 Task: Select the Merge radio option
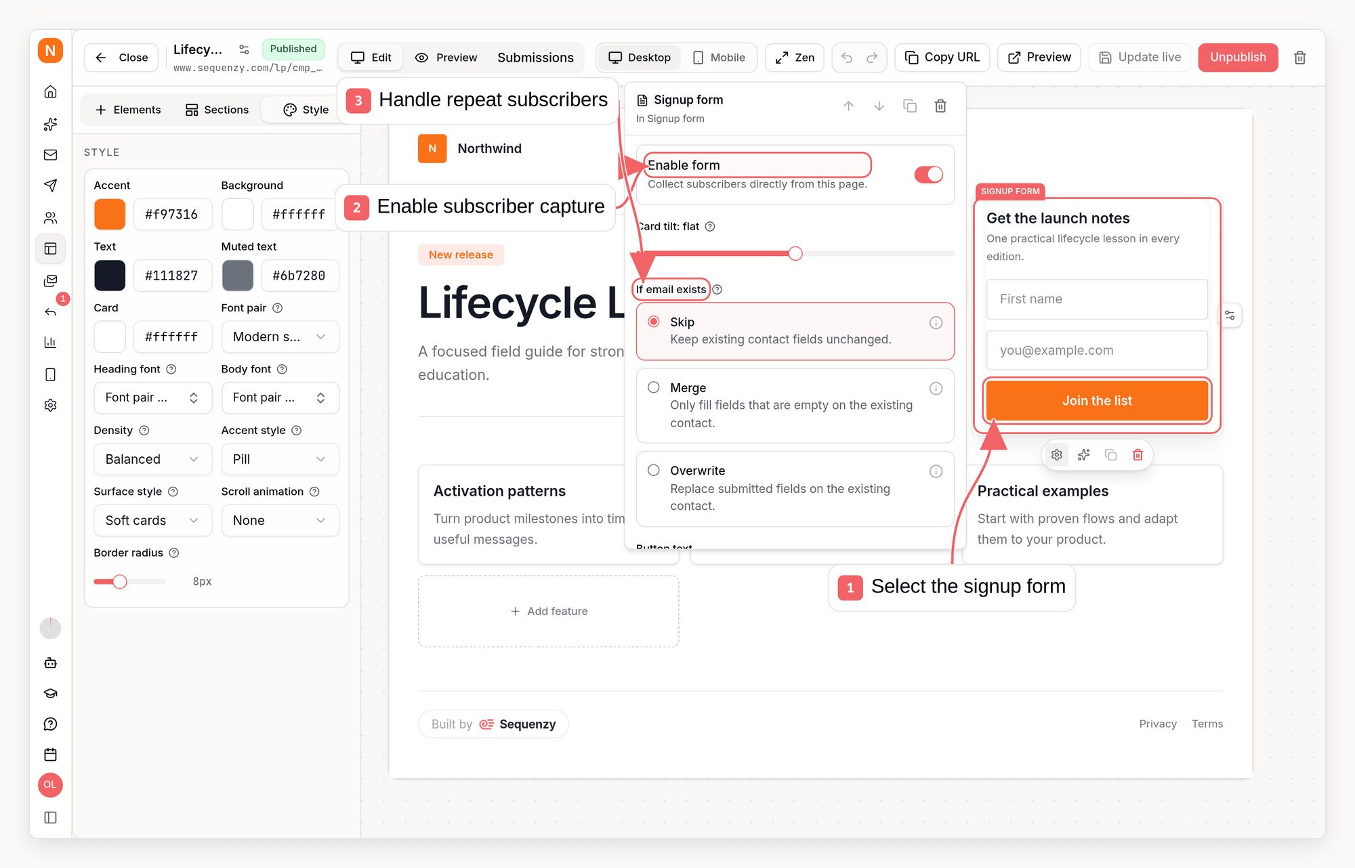tap(653, 387)
